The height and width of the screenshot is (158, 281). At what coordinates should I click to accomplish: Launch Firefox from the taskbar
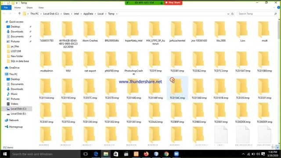[146, 154]
